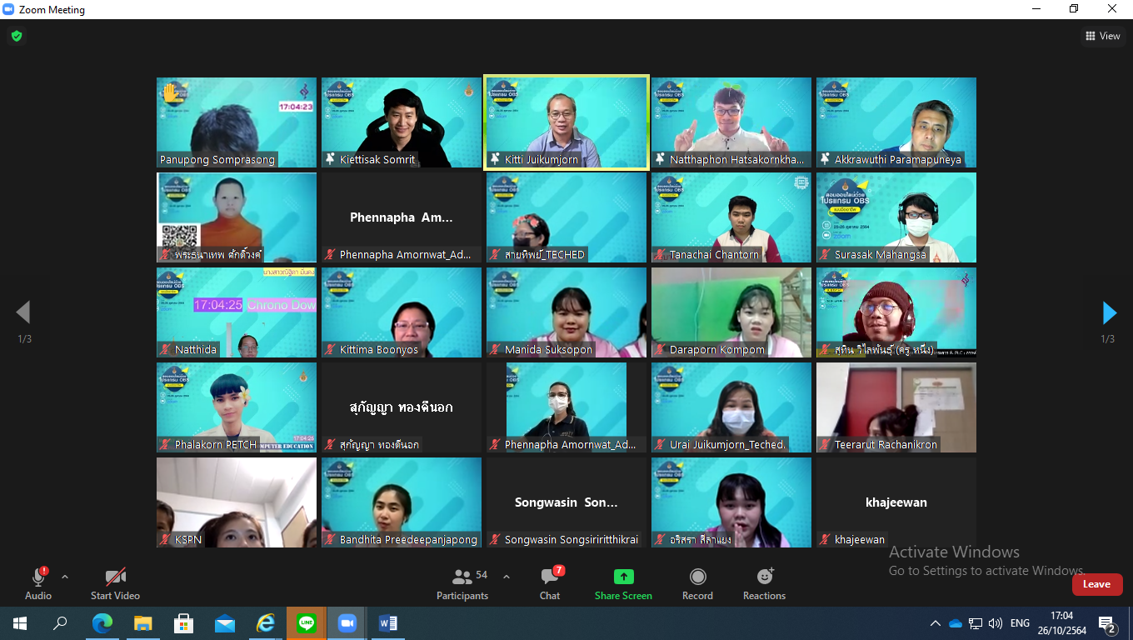Click the Daraporn Kompom name label
1133x640 pixels.
coord(717,349)
